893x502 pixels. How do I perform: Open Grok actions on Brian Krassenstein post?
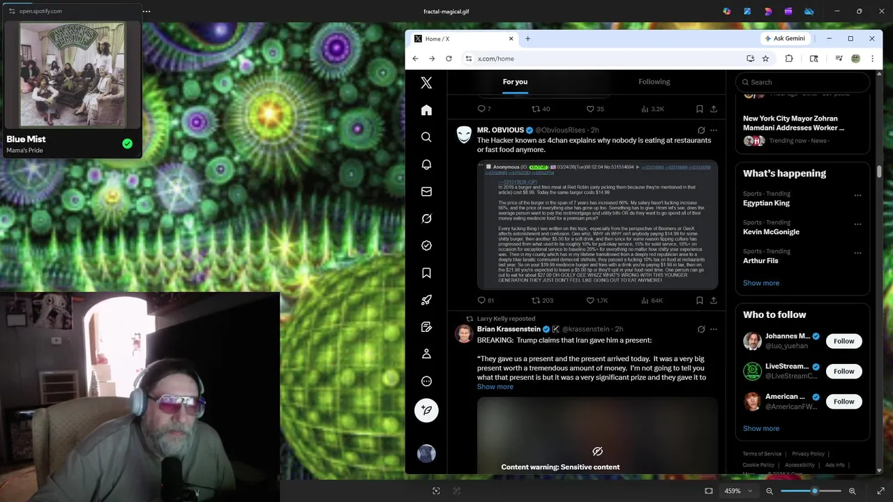tap(701, 329)
